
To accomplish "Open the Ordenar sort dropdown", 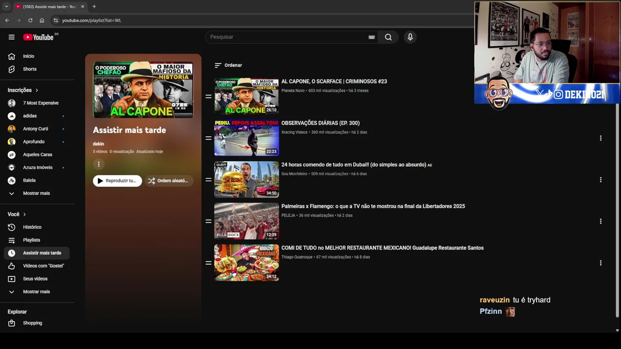I will point(228,65).
